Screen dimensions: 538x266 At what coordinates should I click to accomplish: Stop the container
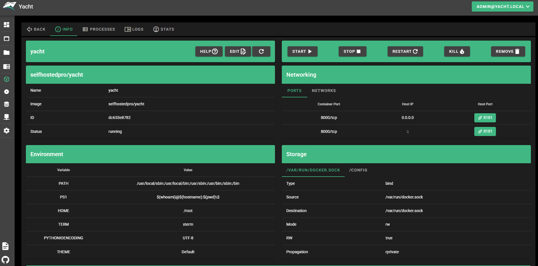tap(352, 51)
